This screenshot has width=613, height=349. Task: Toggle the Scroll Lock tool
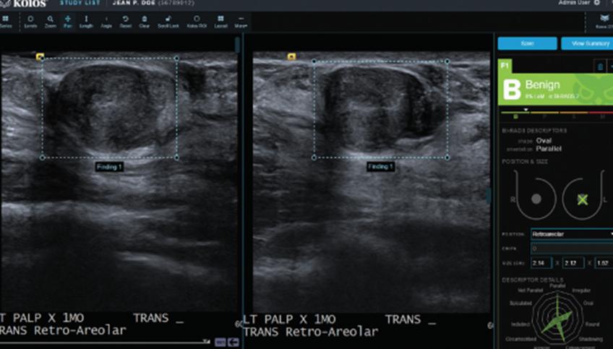(168, 21)
